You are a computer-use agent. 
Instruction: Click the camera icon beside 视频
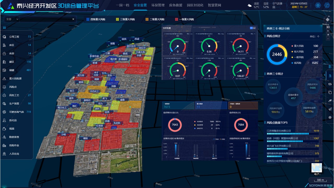click(4, 129)
